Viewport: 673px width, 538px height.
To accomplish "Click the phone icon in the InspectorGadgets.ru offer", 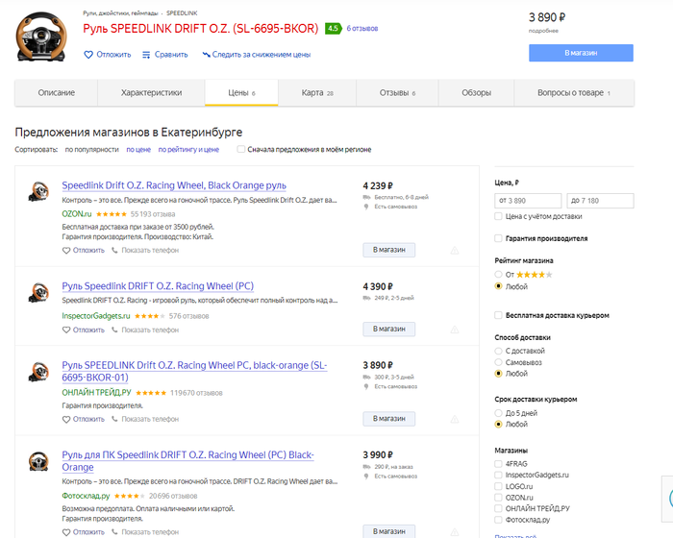I will [115, 330].
